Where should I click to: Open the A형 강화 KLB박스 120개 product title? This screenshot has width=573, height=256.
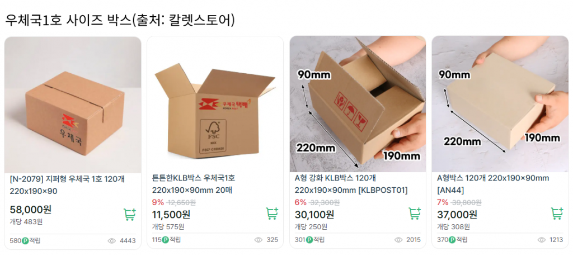coord(351,184)
